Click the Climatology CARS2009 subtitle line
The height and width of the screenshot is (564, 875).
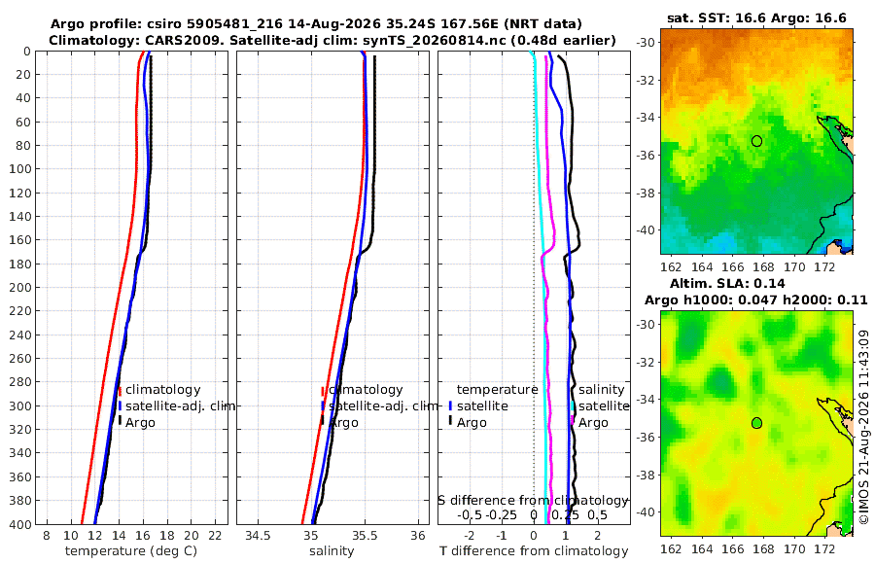(332, 40)
